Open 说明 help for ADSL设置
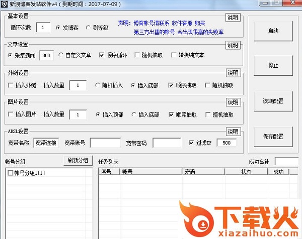 coord(233,132)
